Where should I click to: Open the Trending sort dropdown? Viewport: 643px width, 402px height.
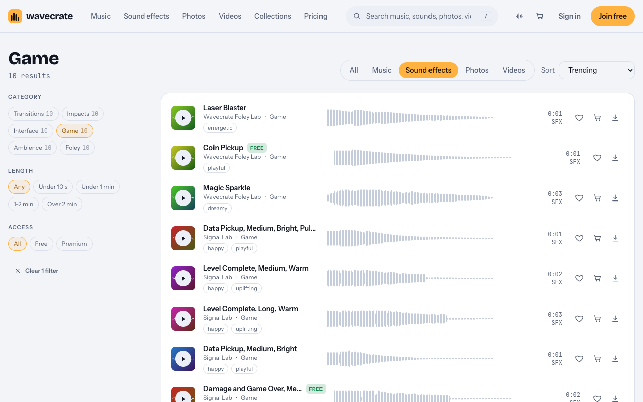click(x=597, y=70)
